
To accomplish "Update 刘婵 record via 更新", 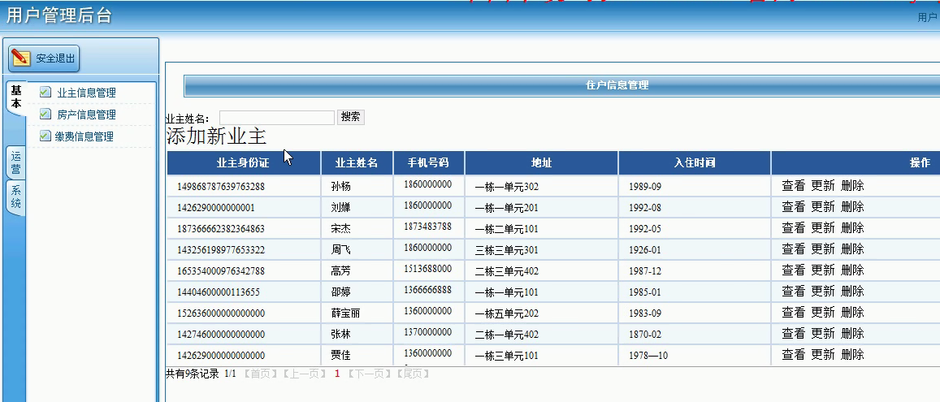I will (822, 207).
